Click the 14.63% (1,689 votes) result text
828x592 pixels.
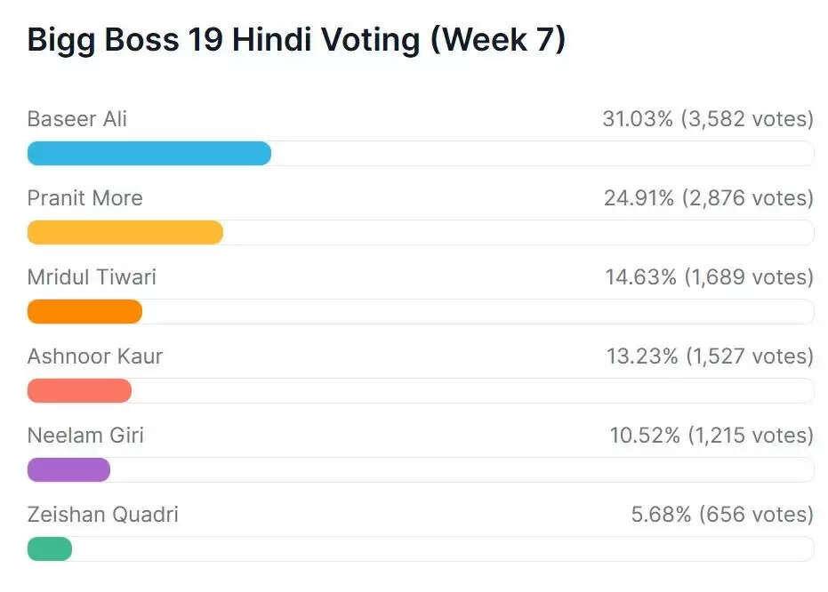pyautogui.click(x=710, y=277)
